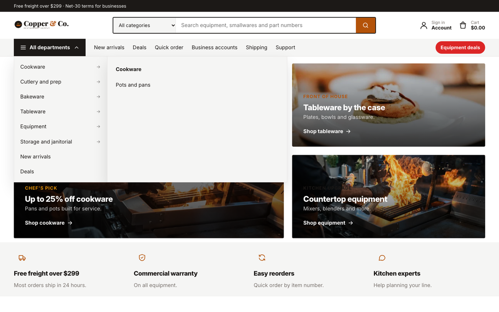Click the red Equipment deals button
The width and height of the screenshot is (499, 312).
point(460,47)
